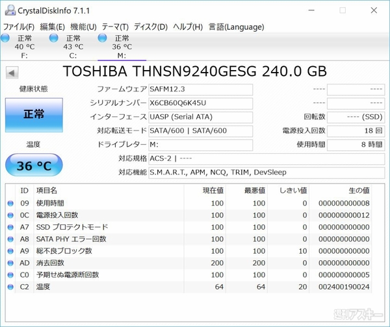Select the F: drive status icon (40 °C)
This screenshot has height=327, width=390.
tap(5, 38)
